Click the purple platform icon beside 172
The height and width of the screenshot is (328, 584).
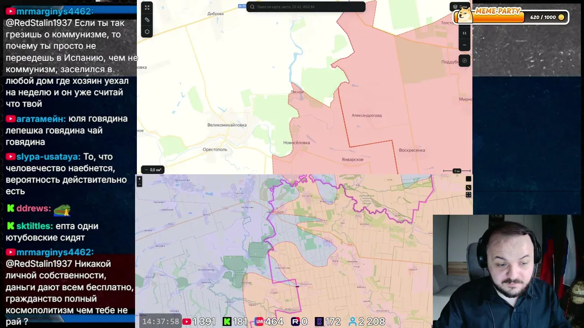[x=319, y=322]
